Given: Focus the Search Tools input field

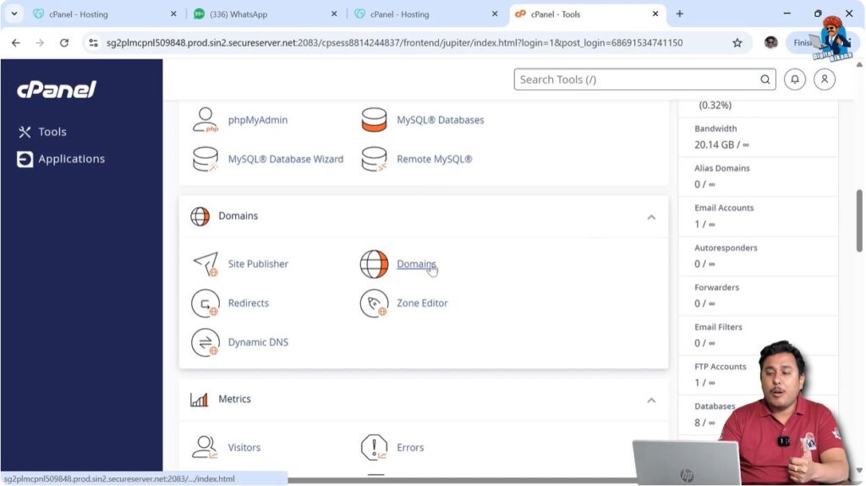Looking at the screenshot, I should click(x=634, y=79).
